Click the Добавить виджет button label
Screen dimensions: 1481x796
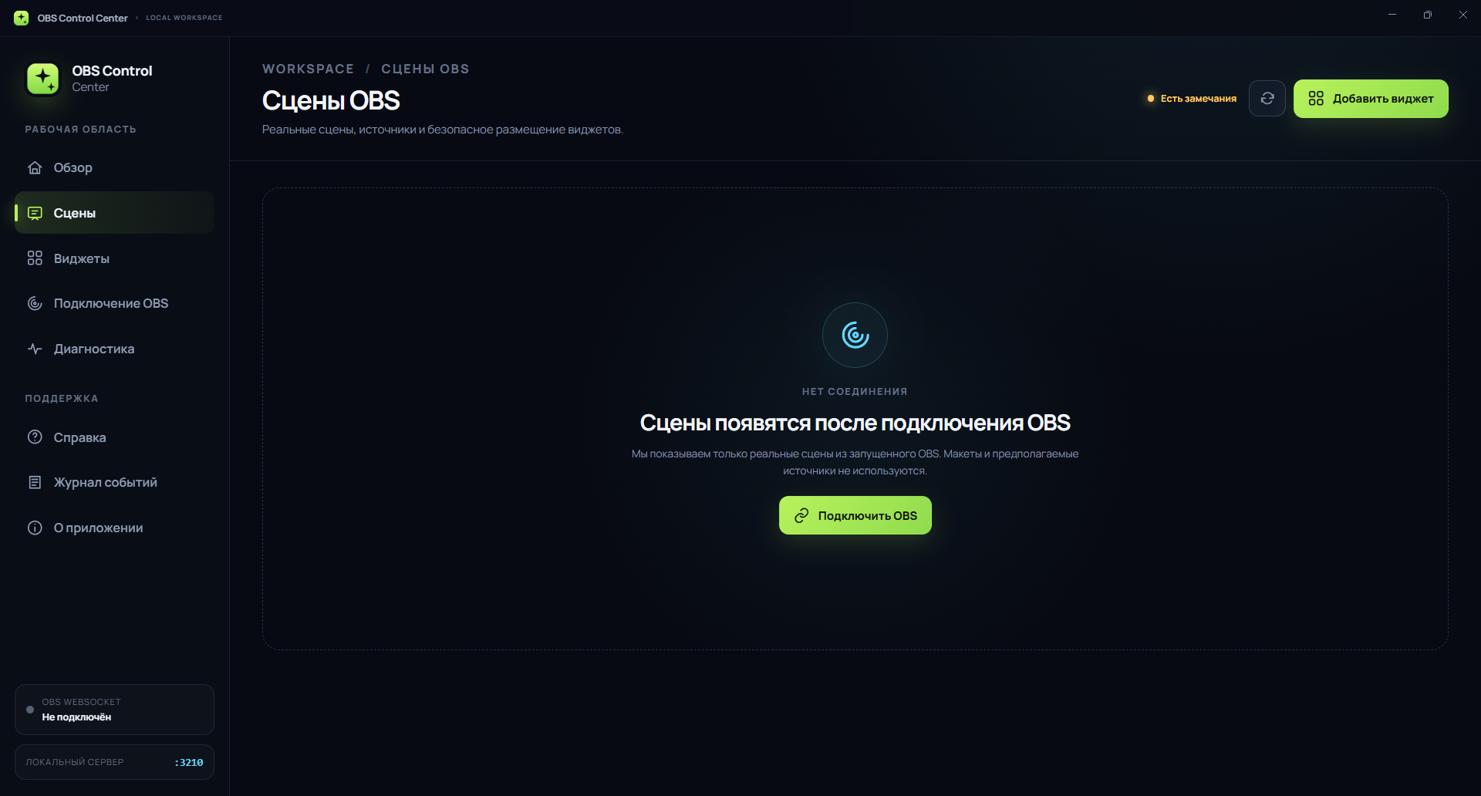point(1383,99)
